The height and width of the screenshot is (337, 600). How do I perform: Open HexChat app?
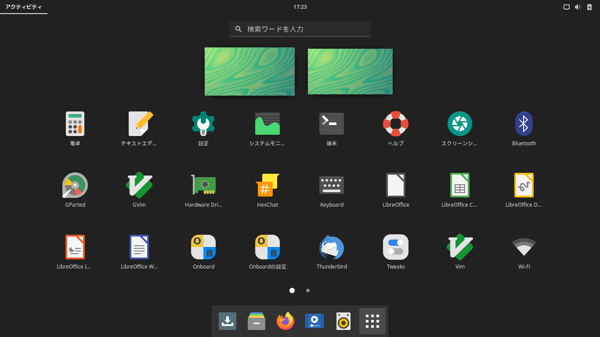(267, 185)
